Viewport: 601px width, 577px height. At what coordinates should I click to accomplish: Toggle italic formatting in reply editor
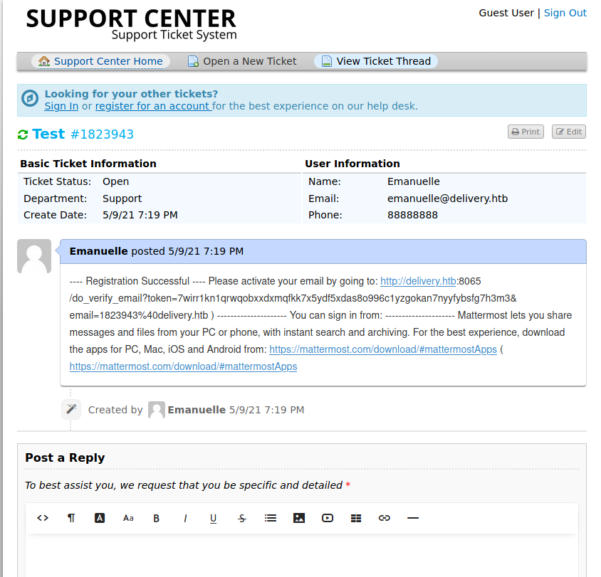(185, 518)
